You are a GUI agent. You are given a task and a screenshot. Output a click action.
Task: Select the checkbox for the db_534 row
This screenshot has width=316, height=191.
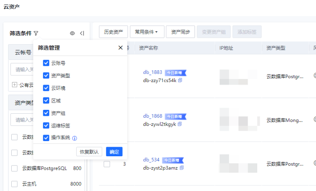tap(107, 164)
